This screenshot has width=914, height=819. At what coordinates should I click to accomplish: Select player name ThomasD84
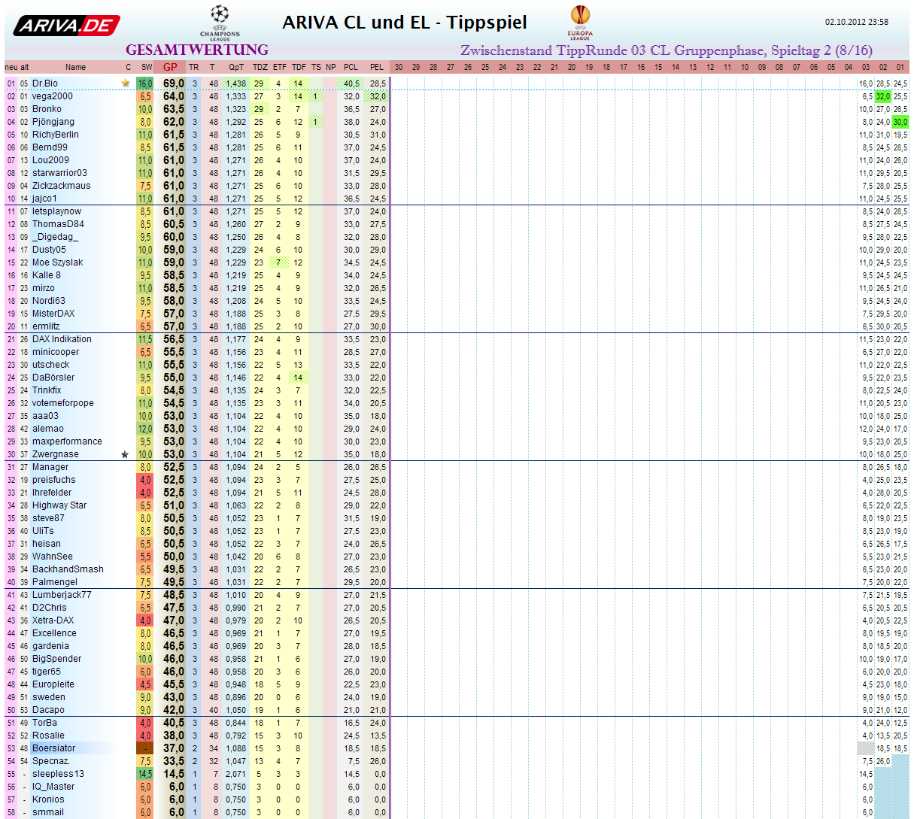[x=58, y=224]
